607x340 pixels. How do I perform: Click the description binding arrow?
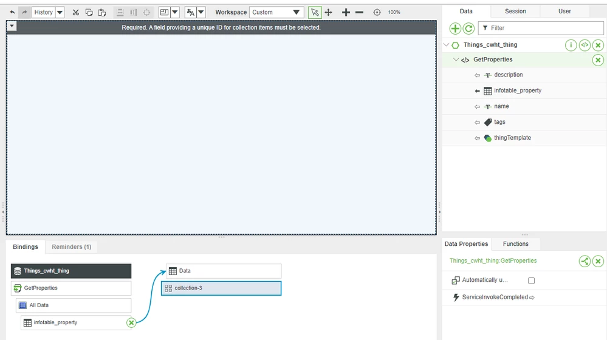(478, 75)
